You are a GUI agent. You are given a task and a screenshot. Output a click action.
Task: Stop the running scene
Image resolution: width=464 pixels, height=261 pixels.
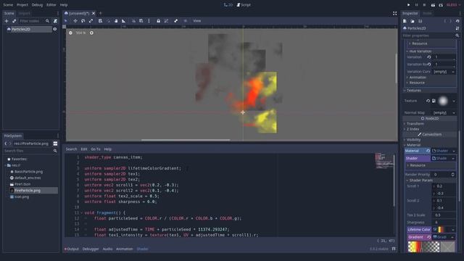coord(424,5)
